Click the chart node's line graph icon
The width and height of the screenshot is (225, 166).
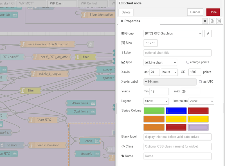tap(97, 141)
